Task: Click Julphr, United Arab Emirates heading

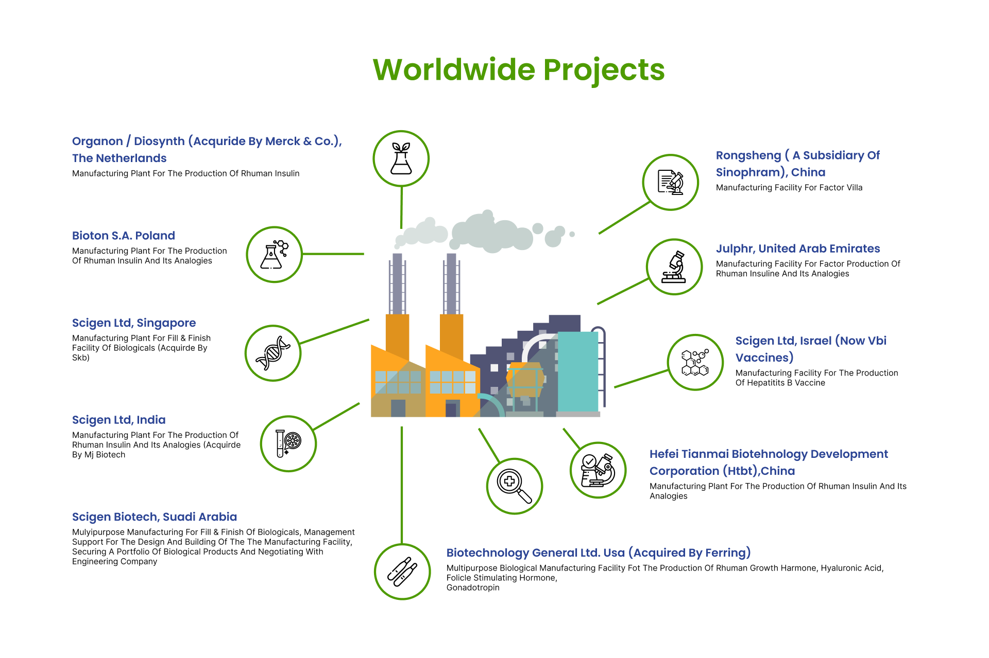Action: pyautogui.click(x=797, y=248)
